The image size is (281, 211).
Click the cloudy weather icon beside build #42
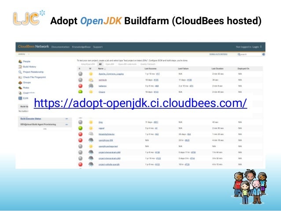click(91, 134)
